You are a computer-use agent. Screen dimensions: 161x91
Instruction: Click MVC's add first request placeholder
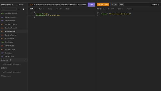coord(12,72)
